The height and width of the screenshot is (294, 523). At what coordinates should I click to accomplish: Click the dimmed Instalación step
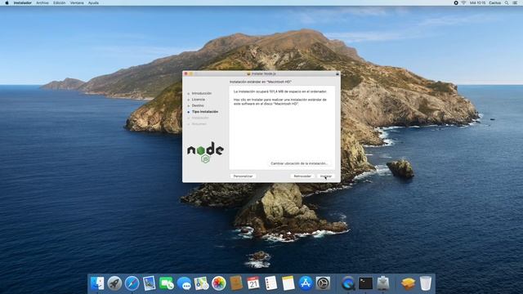point(200,118)
